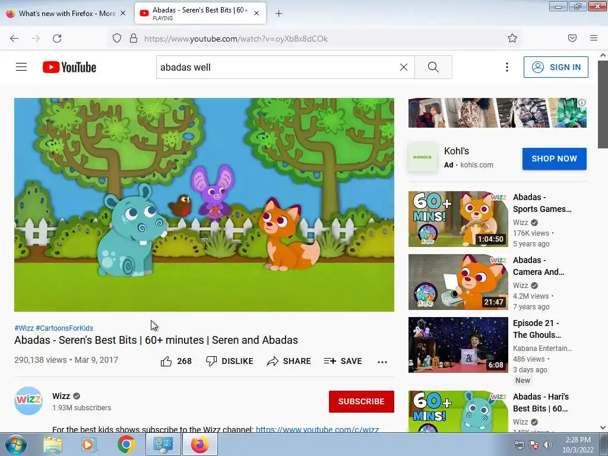Open the volume speaker tray icon
608x456 pixels.
pos(548,445)
